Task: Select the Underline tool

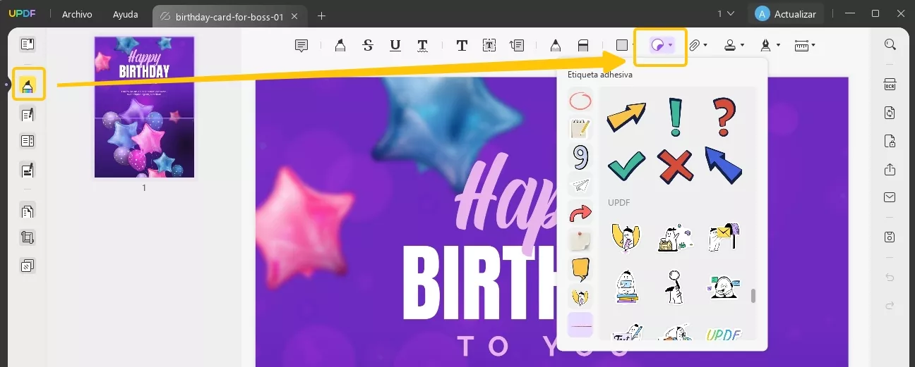Action: [395, 46]
